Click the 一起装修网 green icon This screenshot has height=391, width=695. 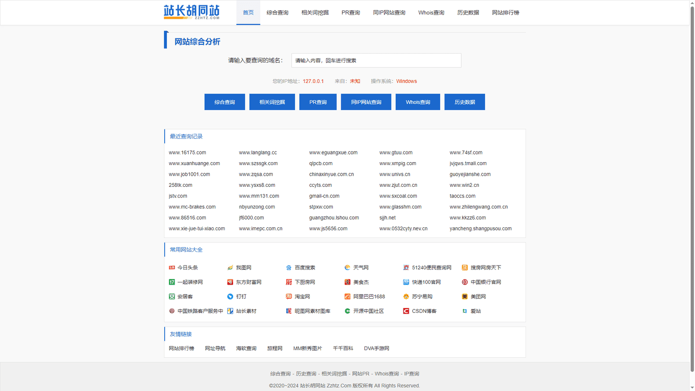(x=172, y=282)
